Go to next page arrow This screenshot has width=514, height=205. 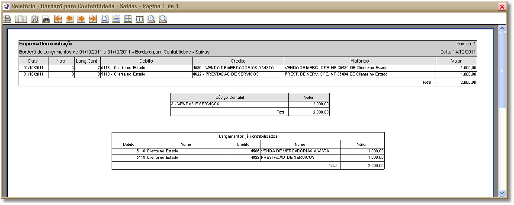[81, 19]
